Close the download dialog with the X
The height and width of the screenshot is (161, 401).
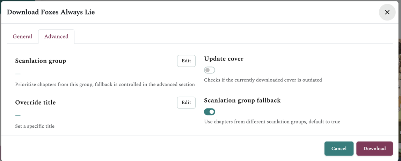387,12
